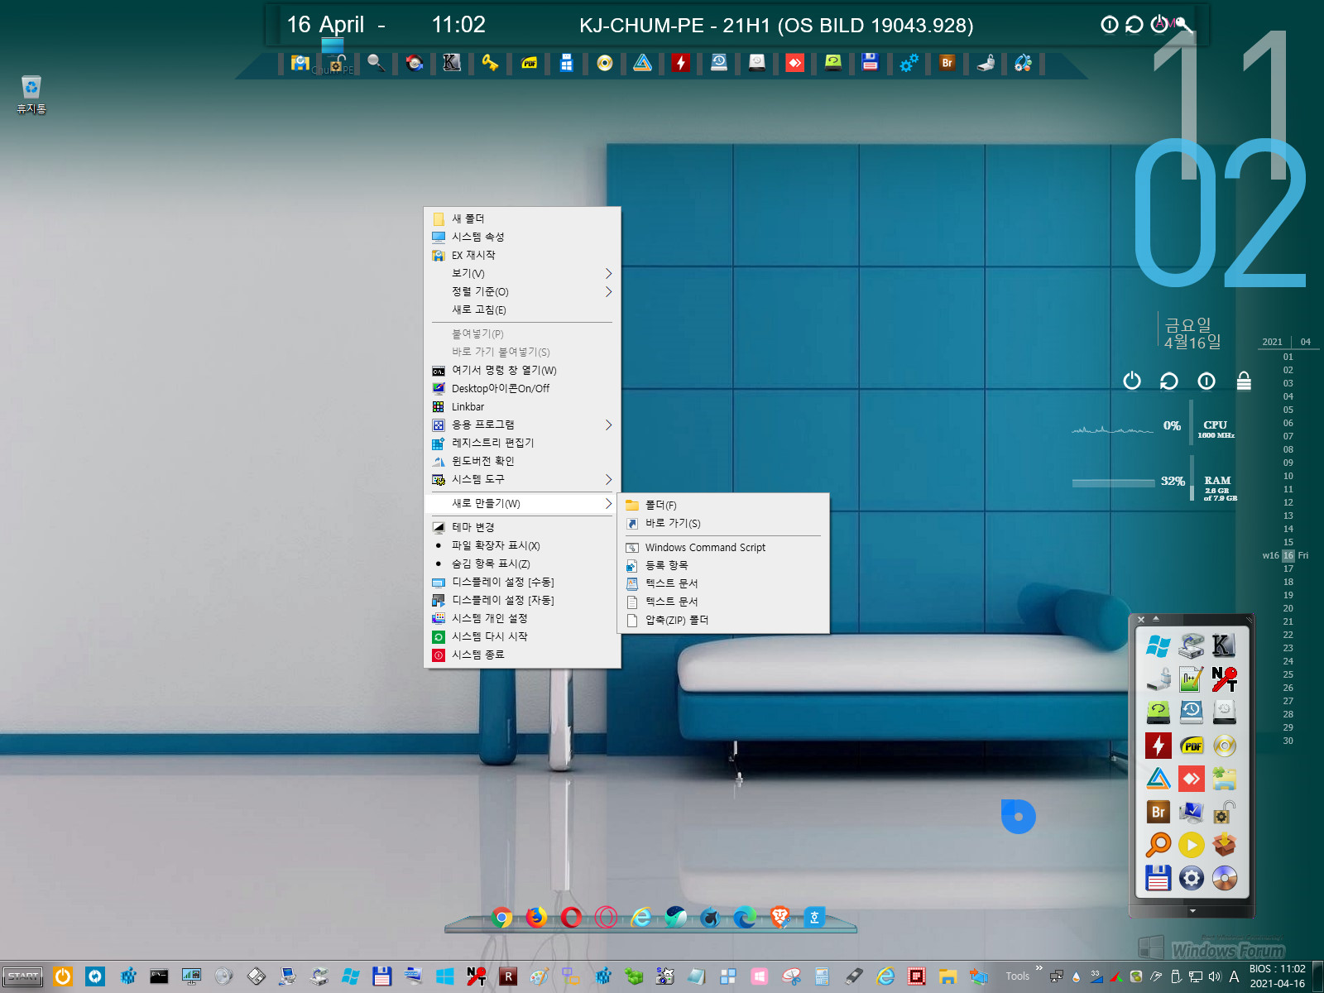This screenshot has width=1324, height=993.
Task: Expand the 응용 프로그램 submenu
Action: (x=522, y=425)
